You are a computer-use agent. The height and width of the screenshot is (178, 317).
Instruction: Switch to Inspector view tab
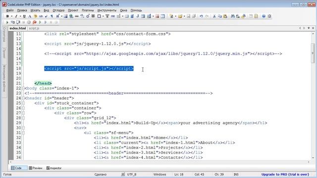[x=54, y=168]
